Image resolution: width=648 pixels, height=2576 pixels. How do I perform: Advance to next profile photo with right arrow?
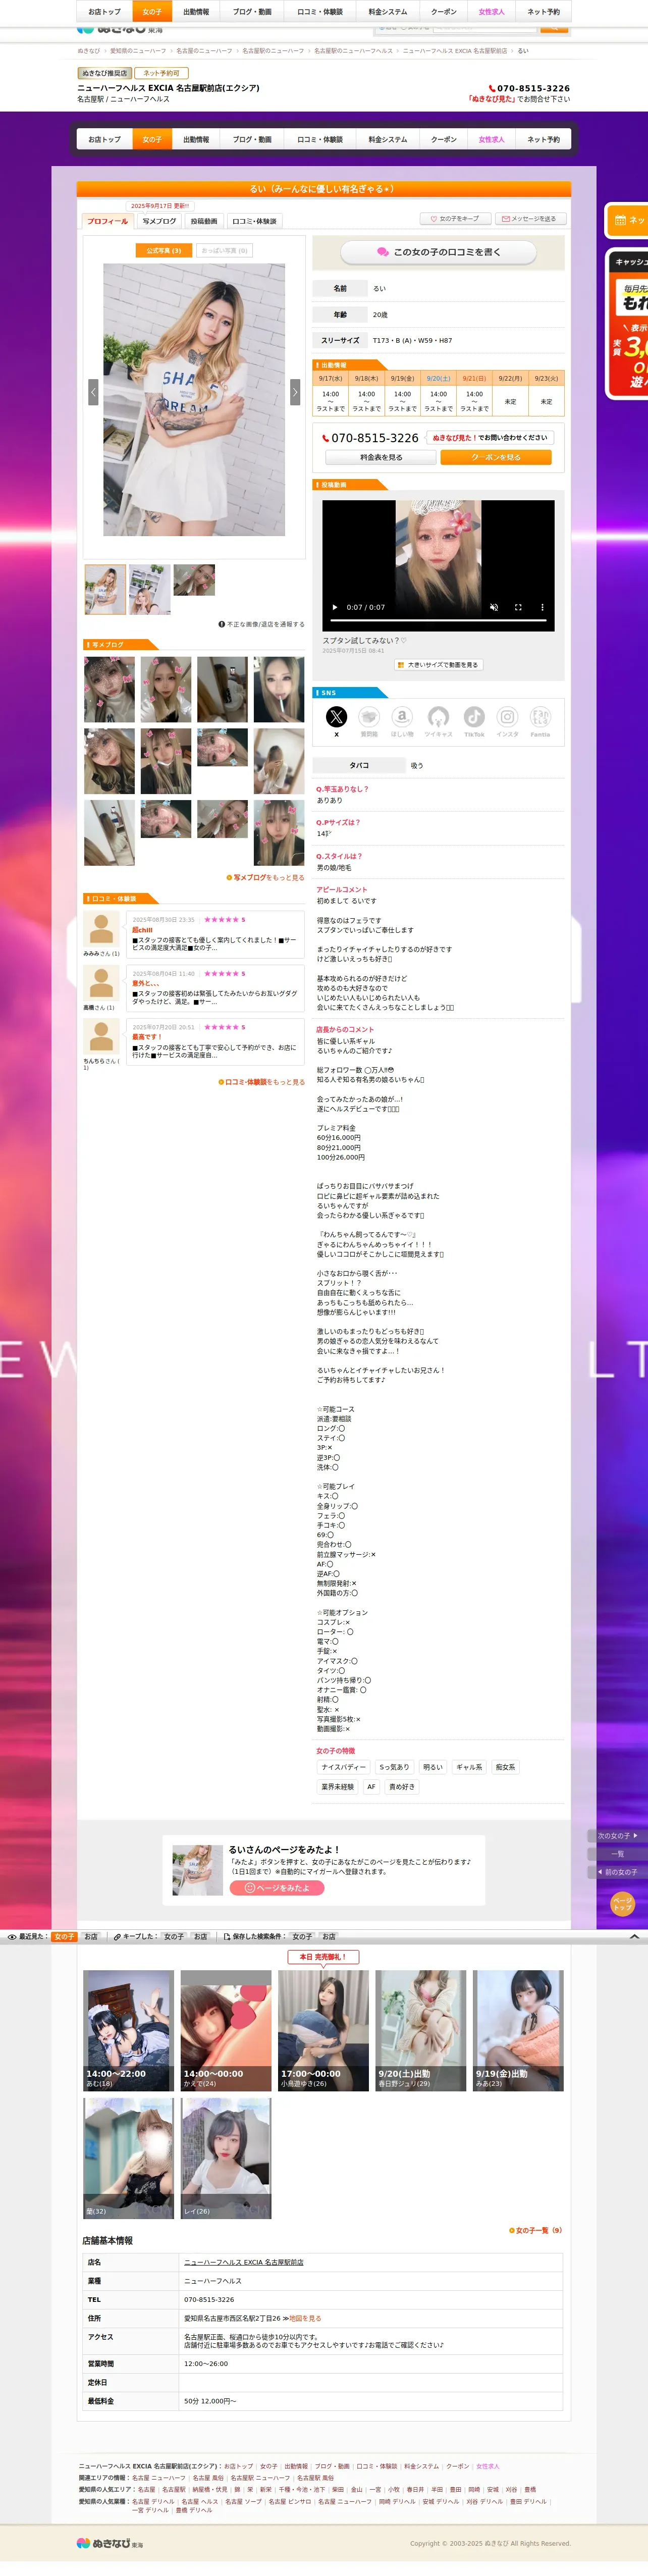[x=295, y=391]
